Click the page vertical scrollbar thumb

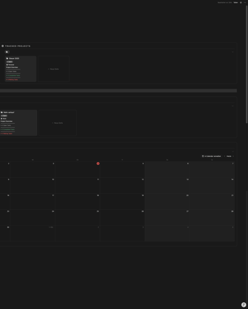click(247, 64)
